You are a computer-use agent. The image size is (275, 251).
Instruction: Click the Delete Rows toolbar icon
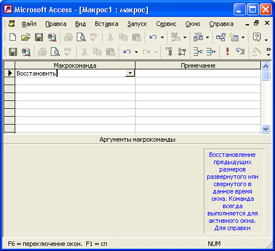pos(211,51)
